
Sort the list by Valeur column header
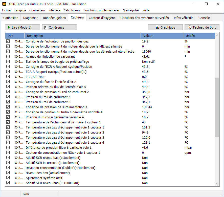162,36
